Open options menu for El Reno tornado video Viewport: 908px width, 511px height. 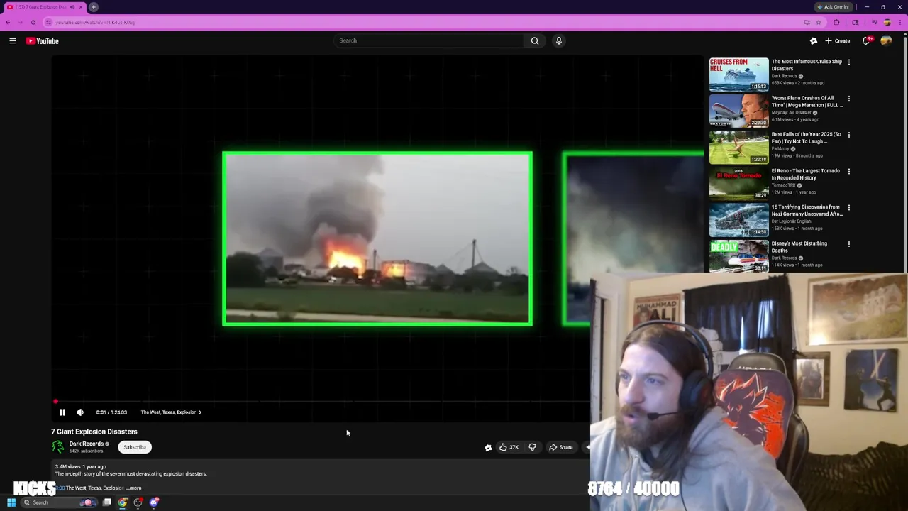[x=848, y=171]
